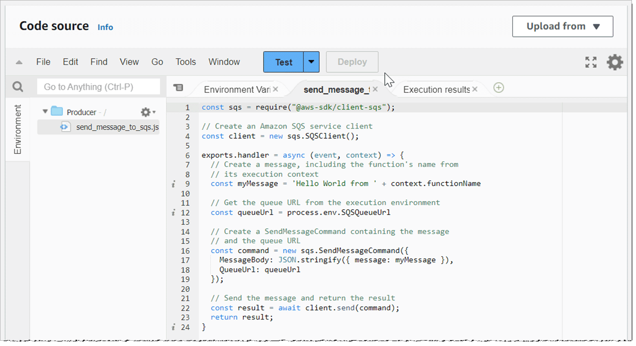The height and width of the screenshot is (346, 636).
Task: Click the search magnifier icon
Action: pos(18,87)
